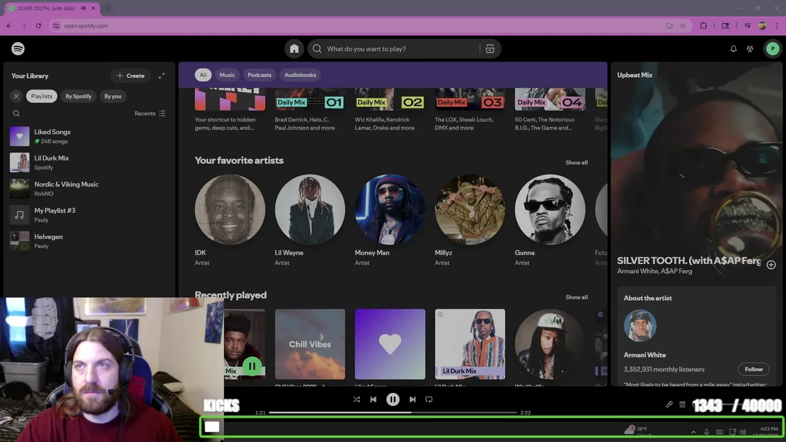This screenshot has width=786, height=442.
Task: Clear the Playlists filter with X
Action: click(17, 96)
